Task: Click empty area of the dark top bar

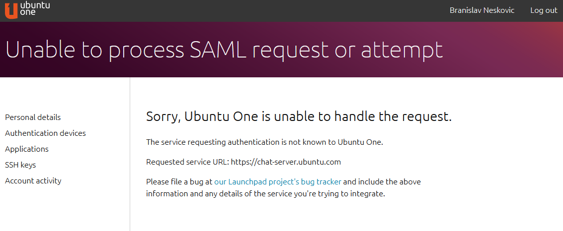Action: 248,10
